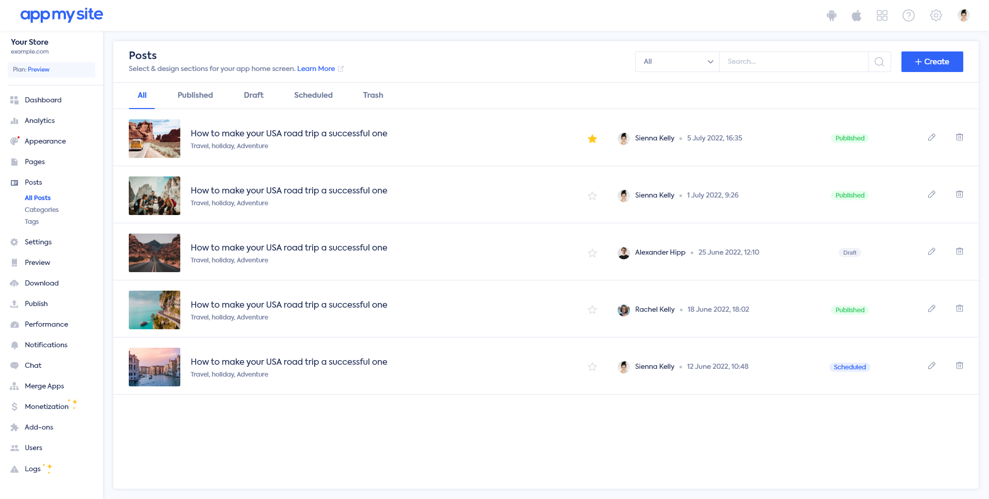The image size is (989, 499).
Task: Focus the Search input field
Action: pos(793,62)
